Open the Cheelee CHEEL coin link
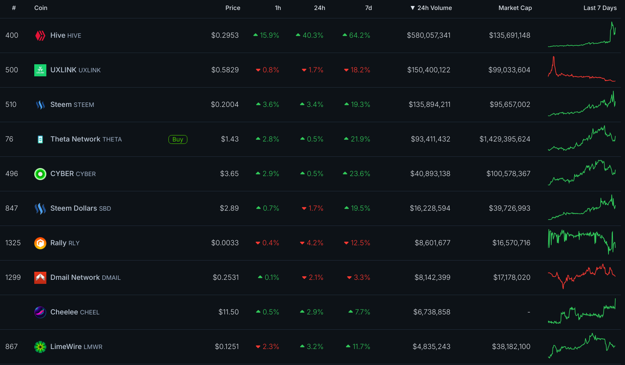 [75, 312]
